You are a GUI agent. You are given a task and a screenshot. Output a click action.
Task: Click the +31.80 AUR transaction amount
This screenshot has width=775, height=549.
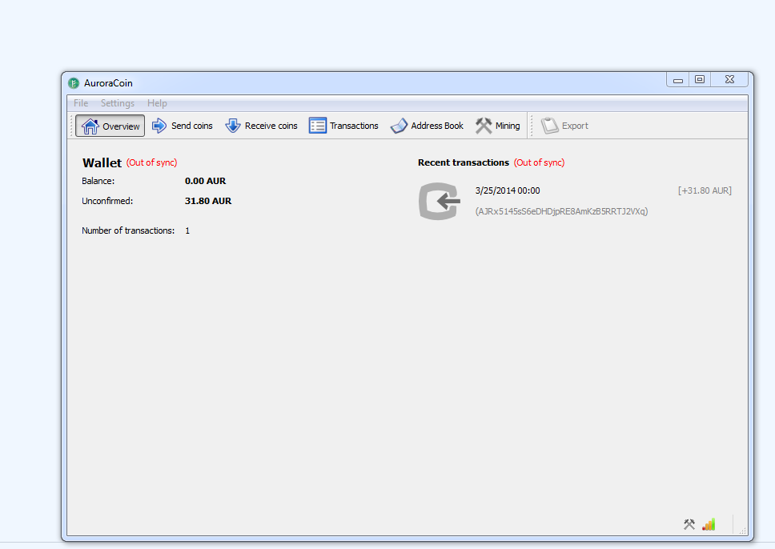pyautogui.click(x=705, y=190)
